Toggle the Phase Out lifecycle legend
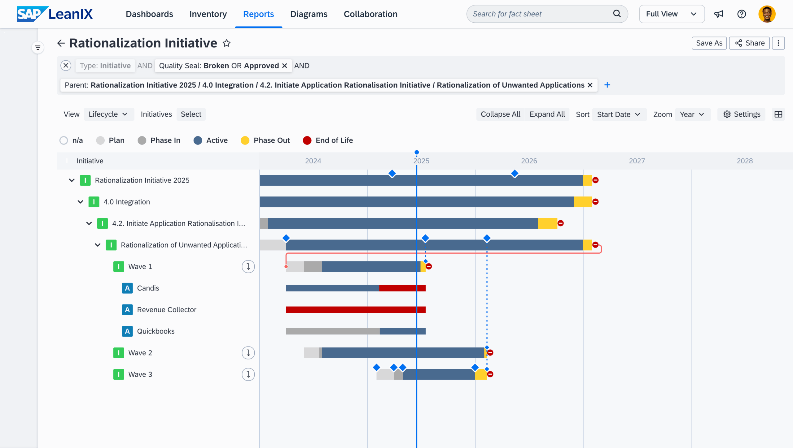This screenshot has height=448, width=793. point(265,140)
